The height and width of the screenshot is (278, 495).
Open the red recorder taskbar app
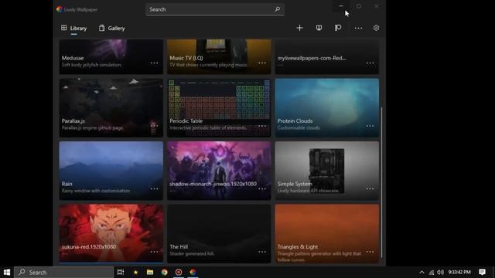pyautogui.click(x=179, y=272)
